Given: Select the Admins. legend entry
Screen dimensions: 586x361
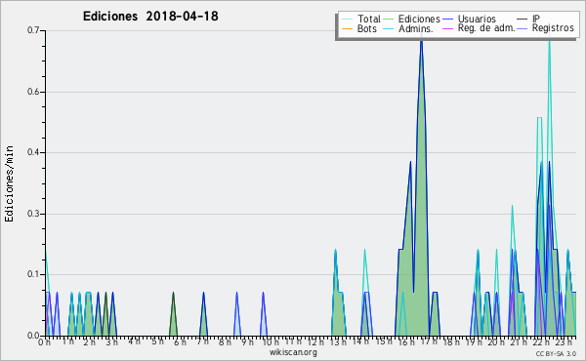Looking at the screenshot, I should (x=416, y=28).
